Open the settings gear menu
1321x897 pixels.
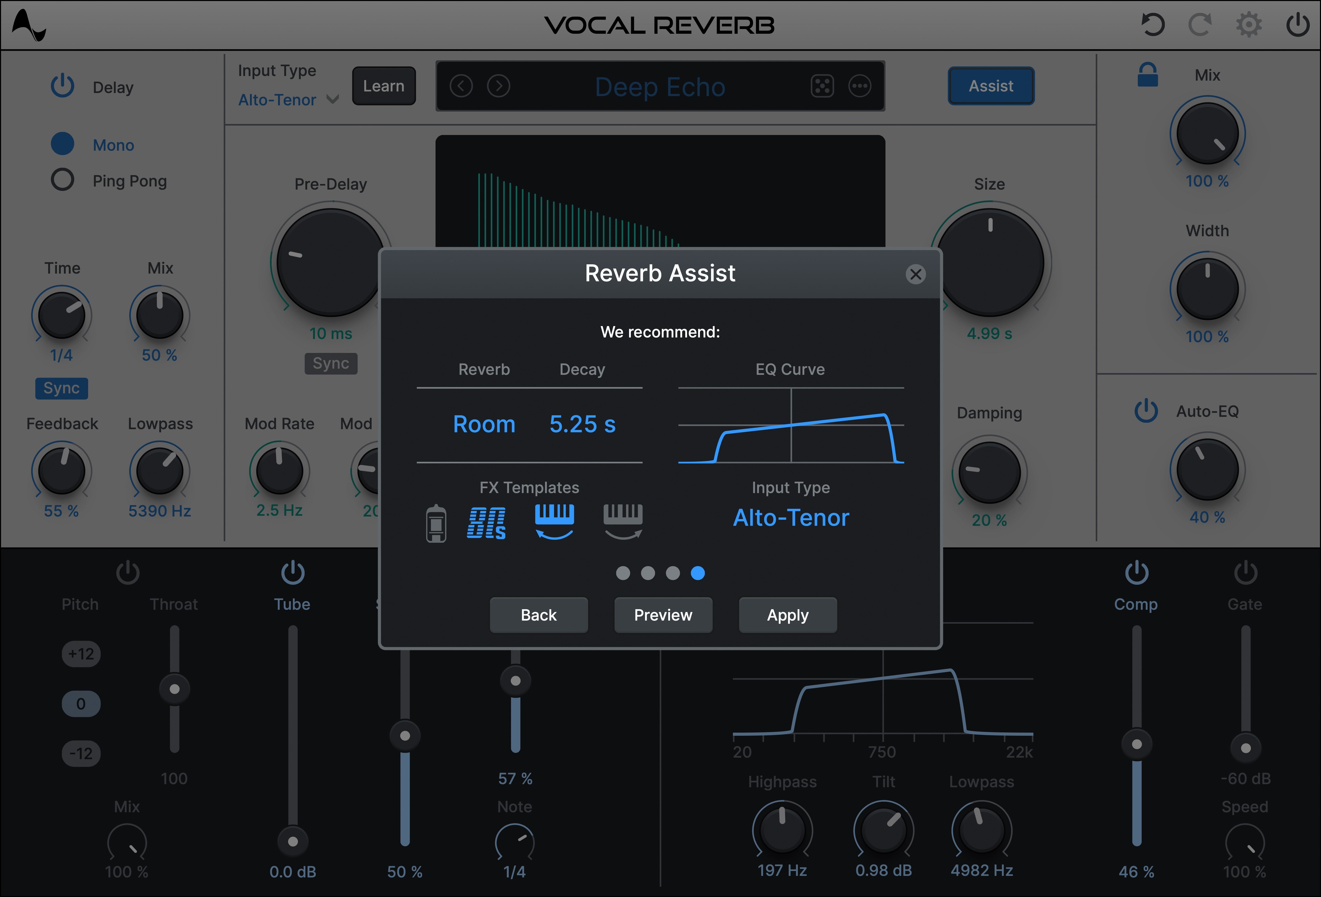tap(1248, 24)
